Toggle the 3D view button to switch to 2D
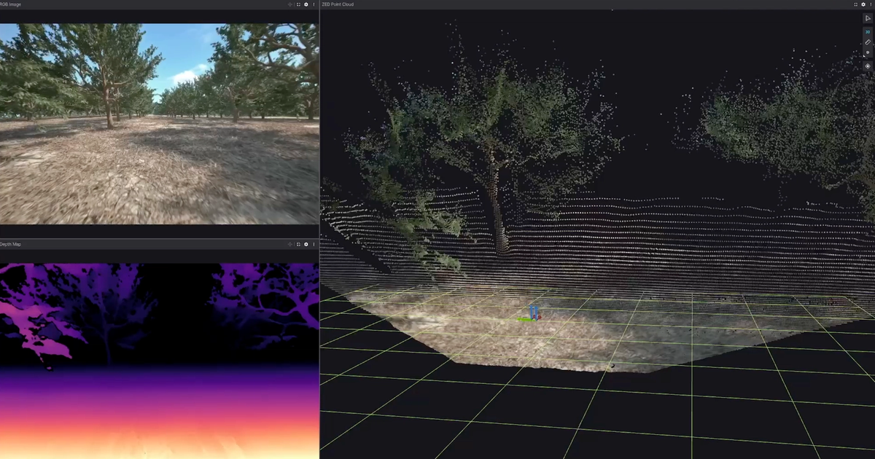Image resolution: width=875 pixels, height=459 pixels. click(868, 31)
